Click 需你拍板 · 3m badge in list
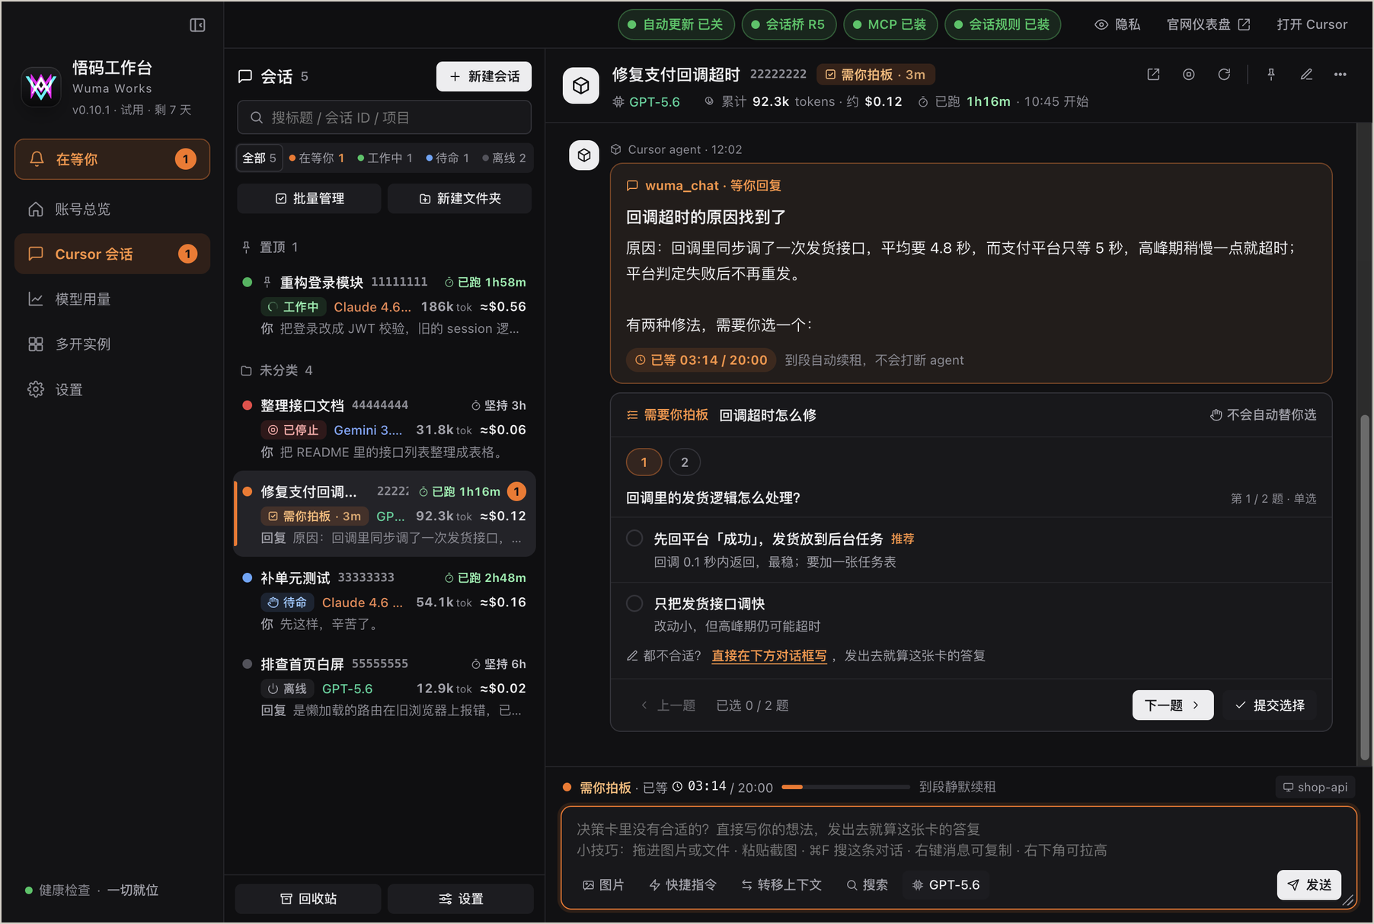Viewport: 1374px width, 924px height. point(315,516)
